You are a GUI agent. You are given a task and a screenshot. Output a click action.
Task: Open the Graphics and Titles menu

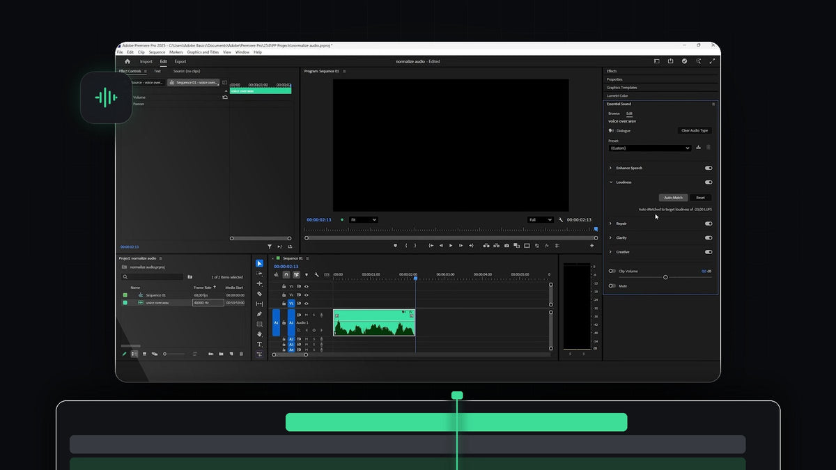tap(203, 52)
